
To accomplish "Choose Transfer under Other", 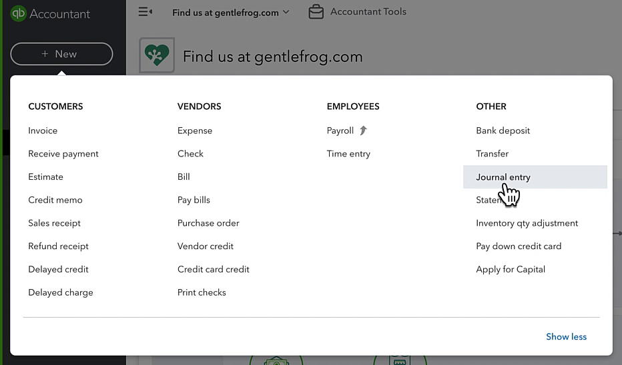I will tap(493, 154).
